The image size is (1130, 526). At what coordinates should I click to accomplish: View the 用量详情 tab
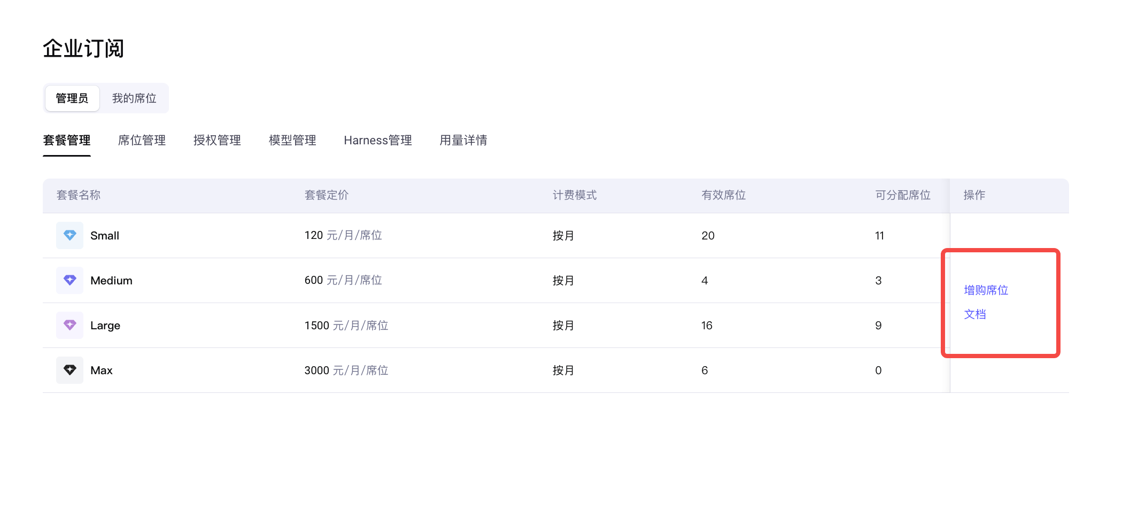(x=463, y=140)
